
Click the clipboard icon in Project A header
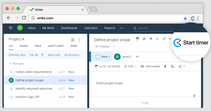[73, 40]
